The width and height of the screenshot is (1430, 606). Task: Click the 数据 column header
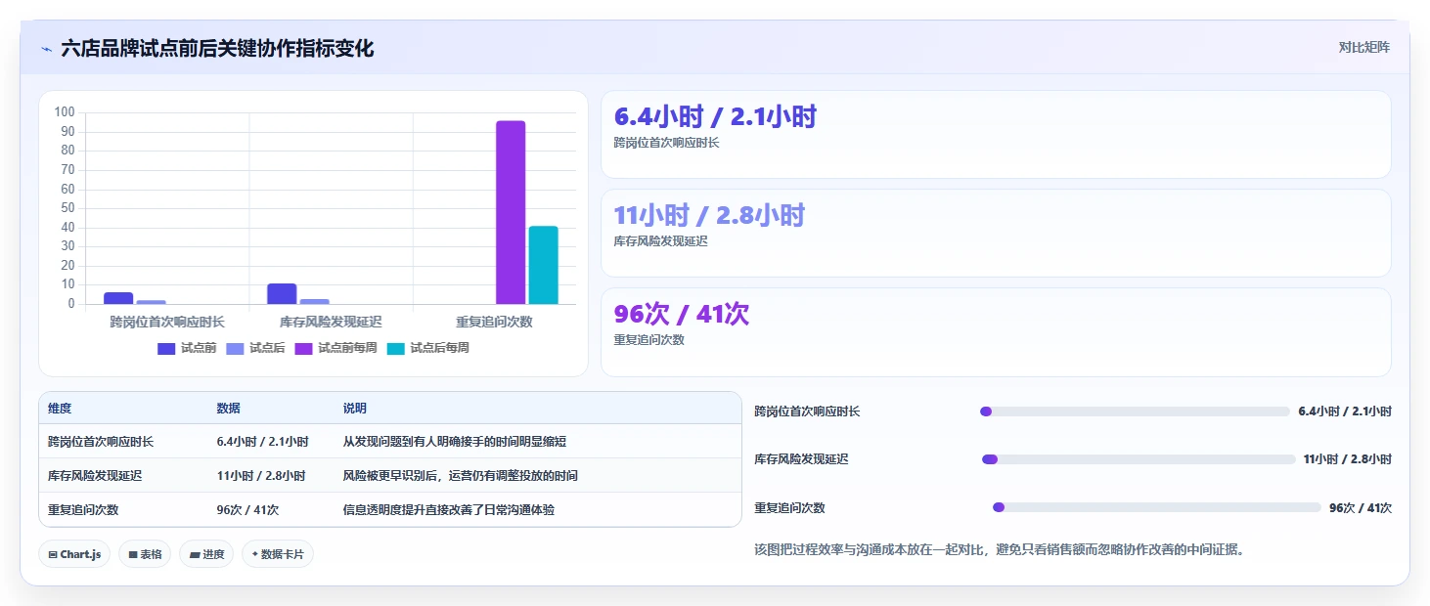(x=229, y=409)
